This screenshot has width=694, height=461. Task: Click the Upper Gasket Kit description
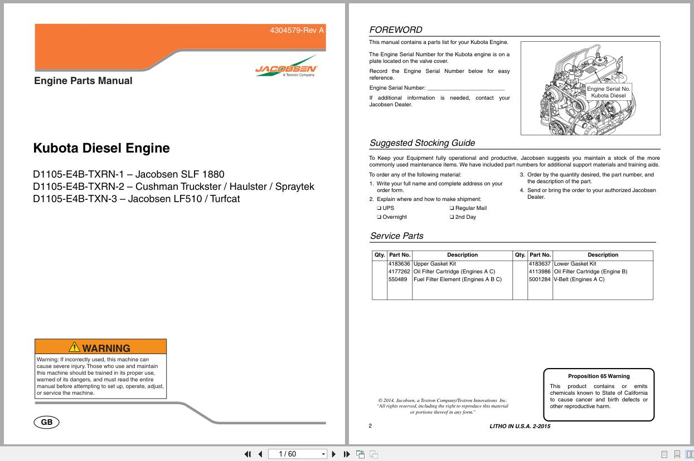(x=435, y=264)
